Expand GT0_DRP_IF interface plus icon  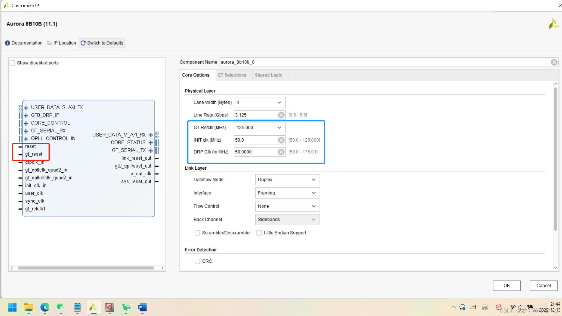coord(26,115)
